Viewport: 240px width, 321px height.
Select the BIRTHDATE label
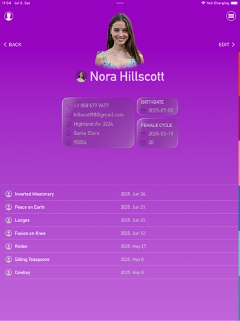tap(153, 102)
